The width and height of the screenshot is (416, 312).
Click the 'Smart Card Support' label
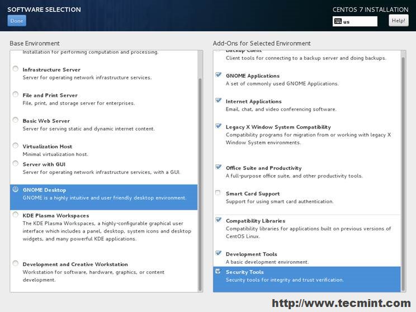pyautogui.click(x=253, y=193)
